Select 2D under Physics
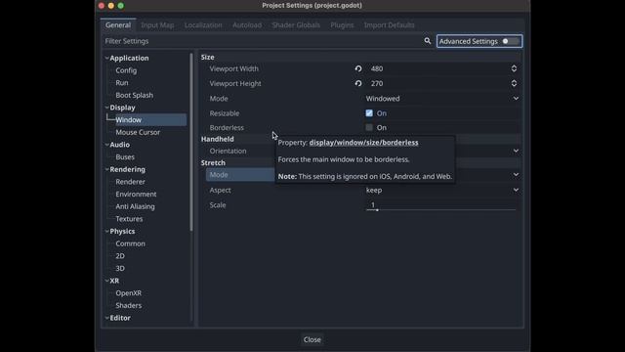Screen dimensions: 625x352 point(120,256)
